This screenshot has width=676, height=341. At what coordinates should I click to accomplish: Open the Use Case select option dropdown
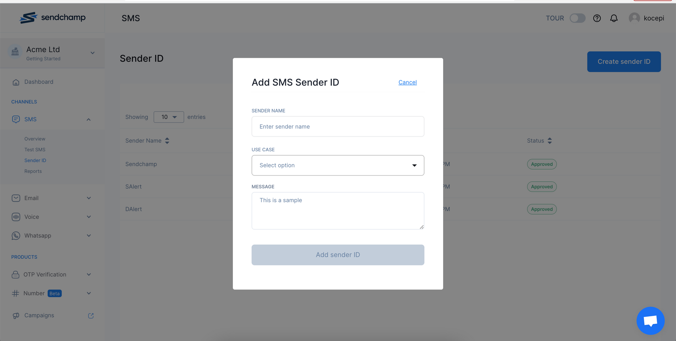338,165
